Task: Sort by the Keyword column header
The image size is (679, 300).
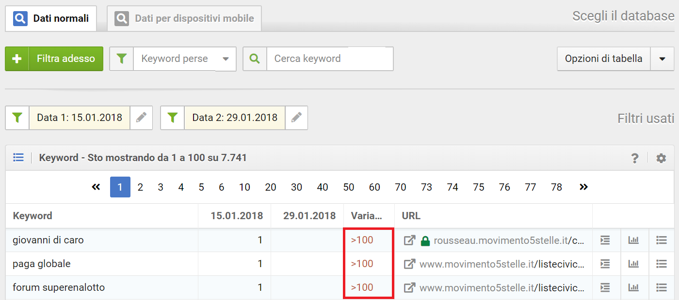Action: 32,216
